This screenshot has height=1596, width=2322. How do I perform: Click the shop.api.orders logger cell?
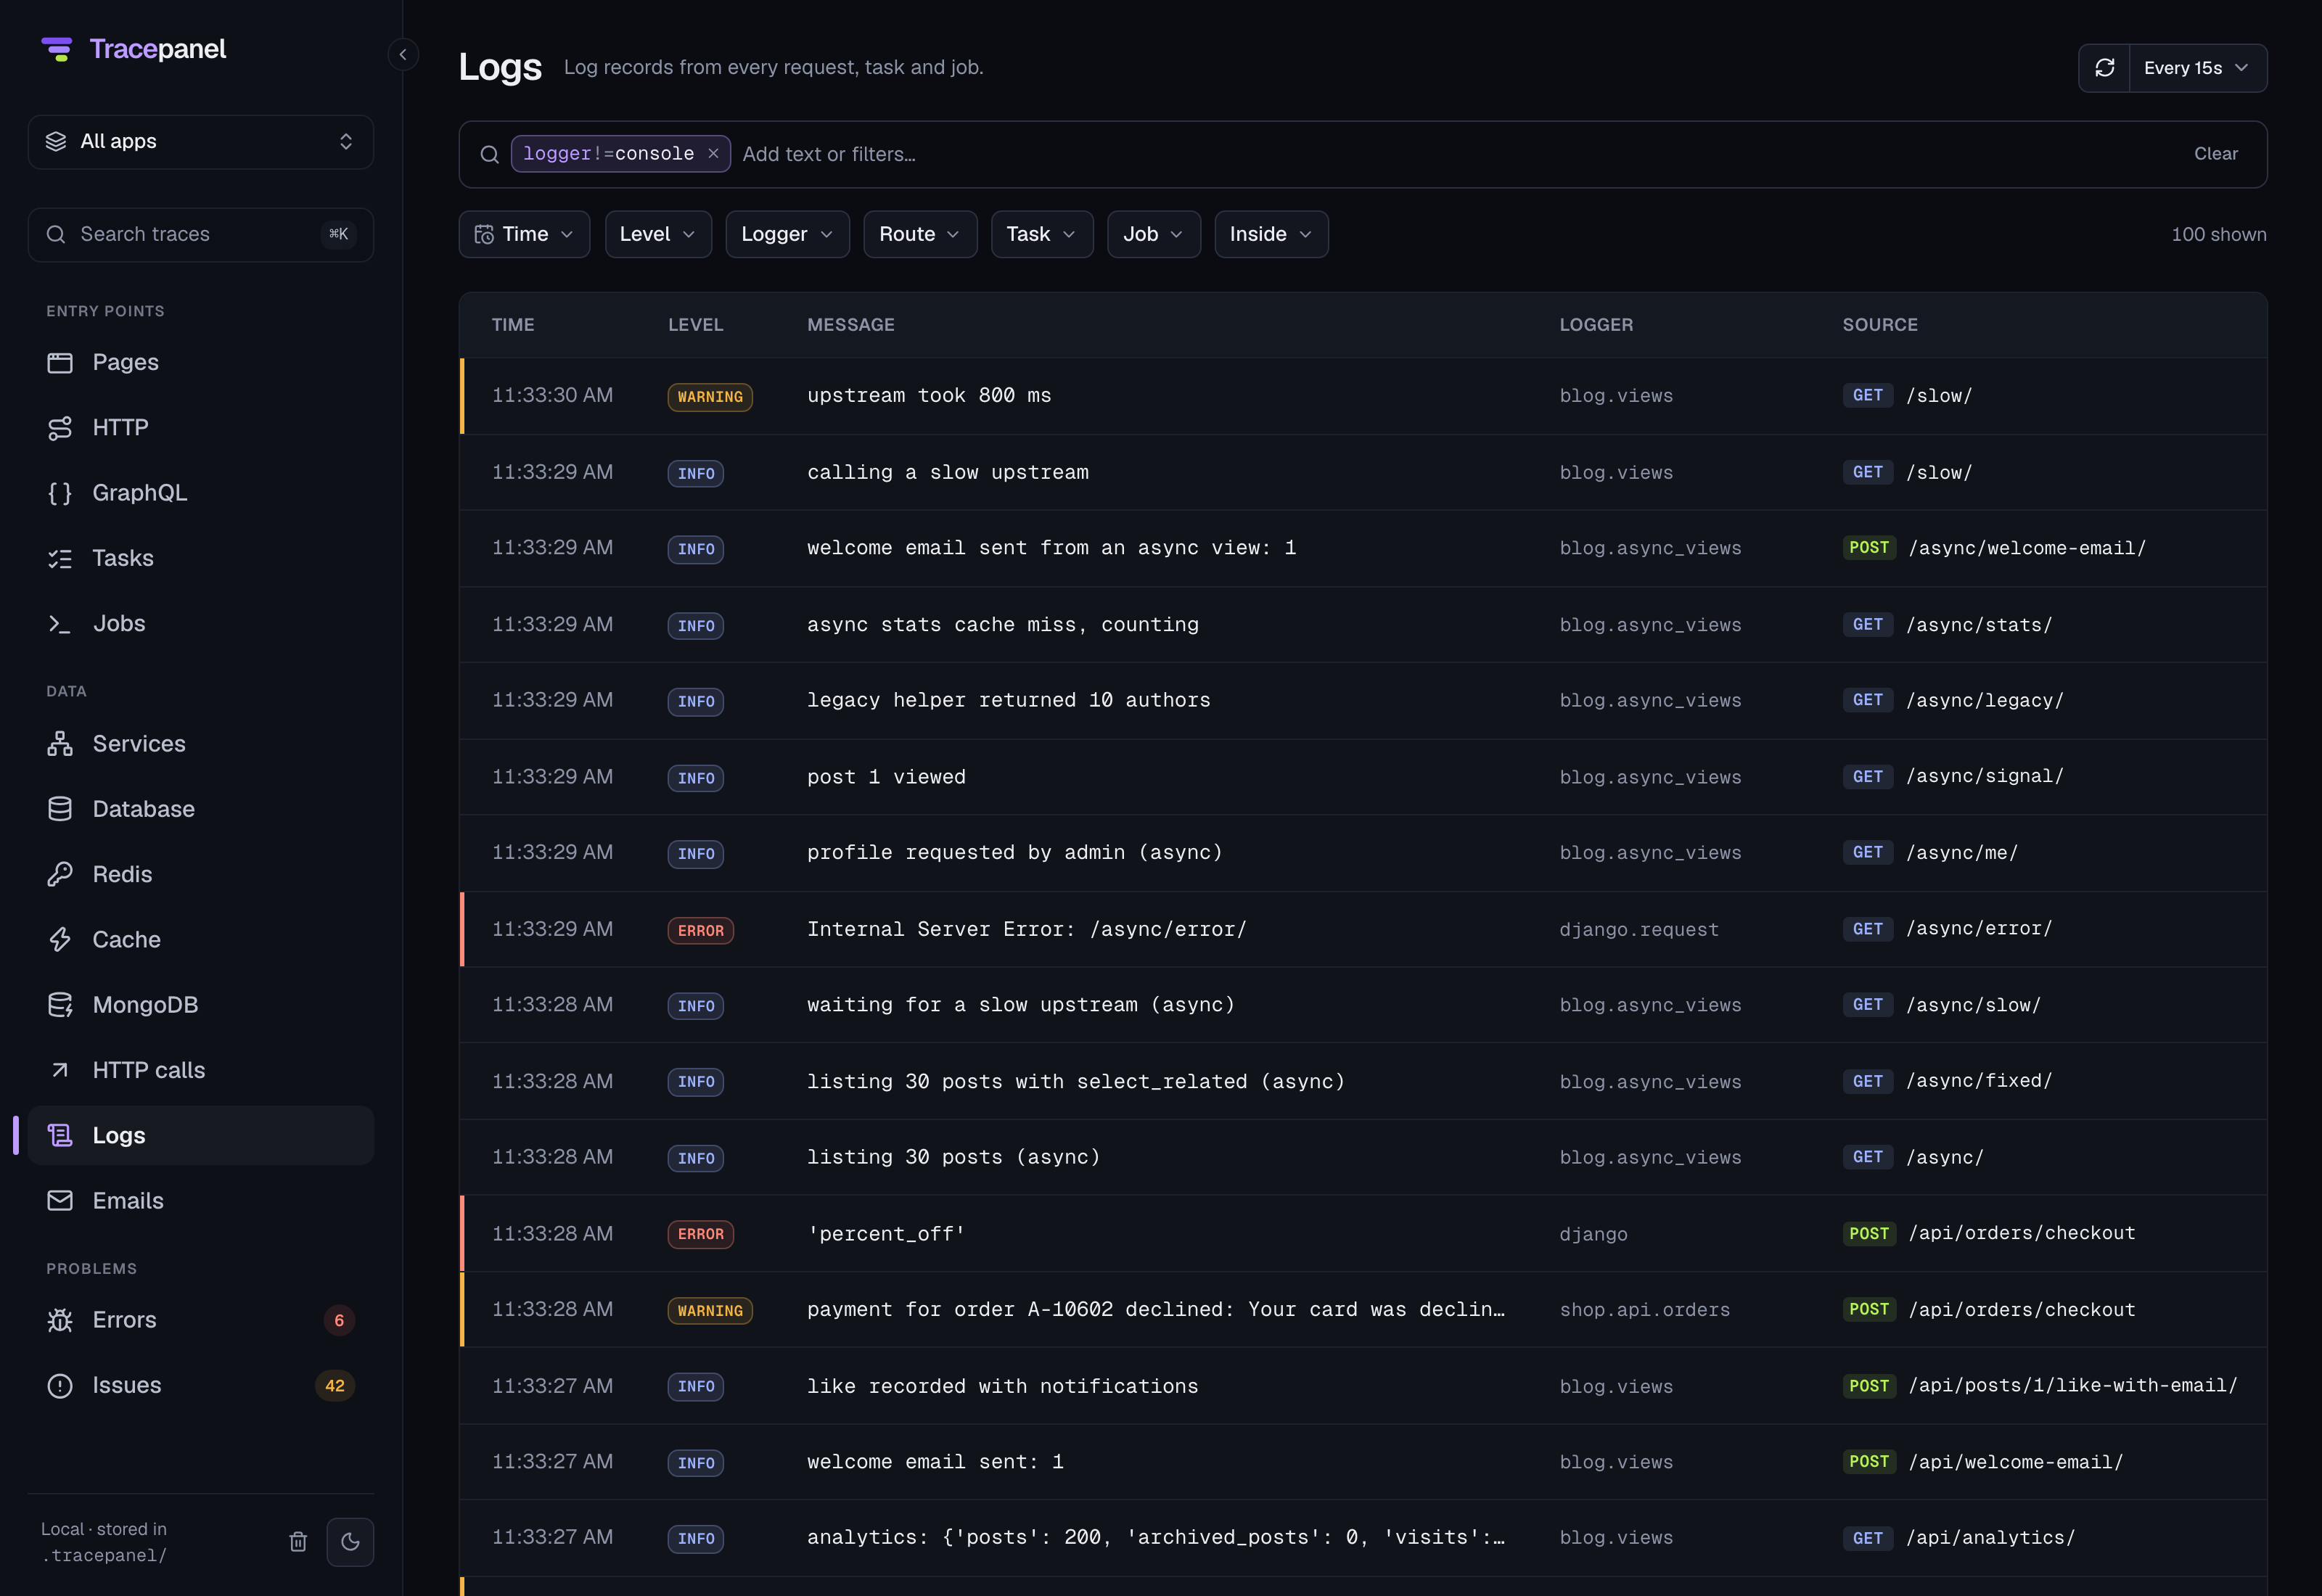(x=1644, y=1310)
